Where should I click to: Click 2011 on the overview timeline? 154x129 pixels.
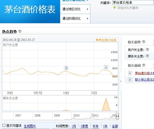95,116
